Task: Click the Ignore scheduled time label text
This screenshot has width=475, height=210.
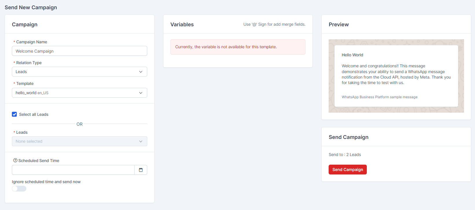Action: tap(46, 182)
